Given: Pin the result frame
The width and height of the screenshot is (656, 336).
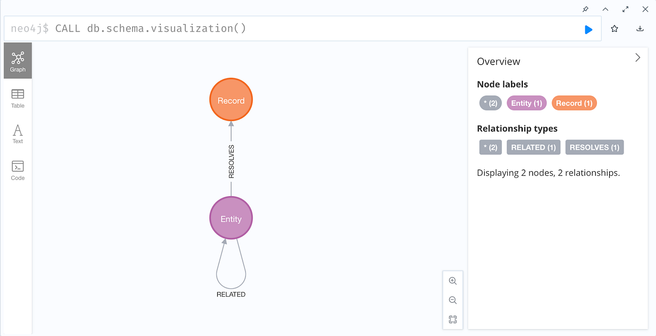Looking at the screenshot, I should pos(585,9).
